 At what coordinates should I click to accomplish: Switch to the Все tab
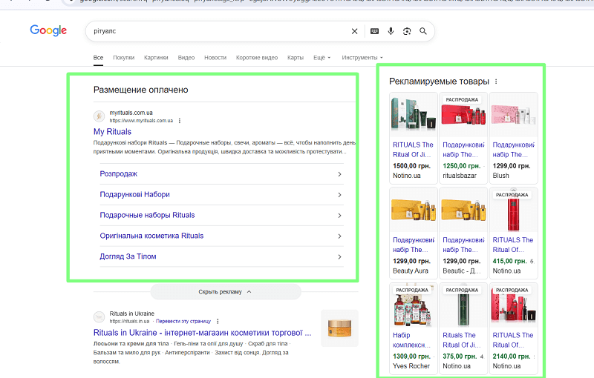click(x=98, y=58)
